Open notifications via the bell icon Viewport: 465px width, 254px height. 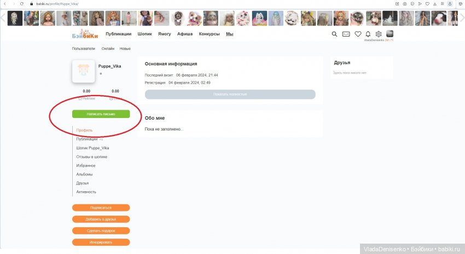tap(368, 34)
